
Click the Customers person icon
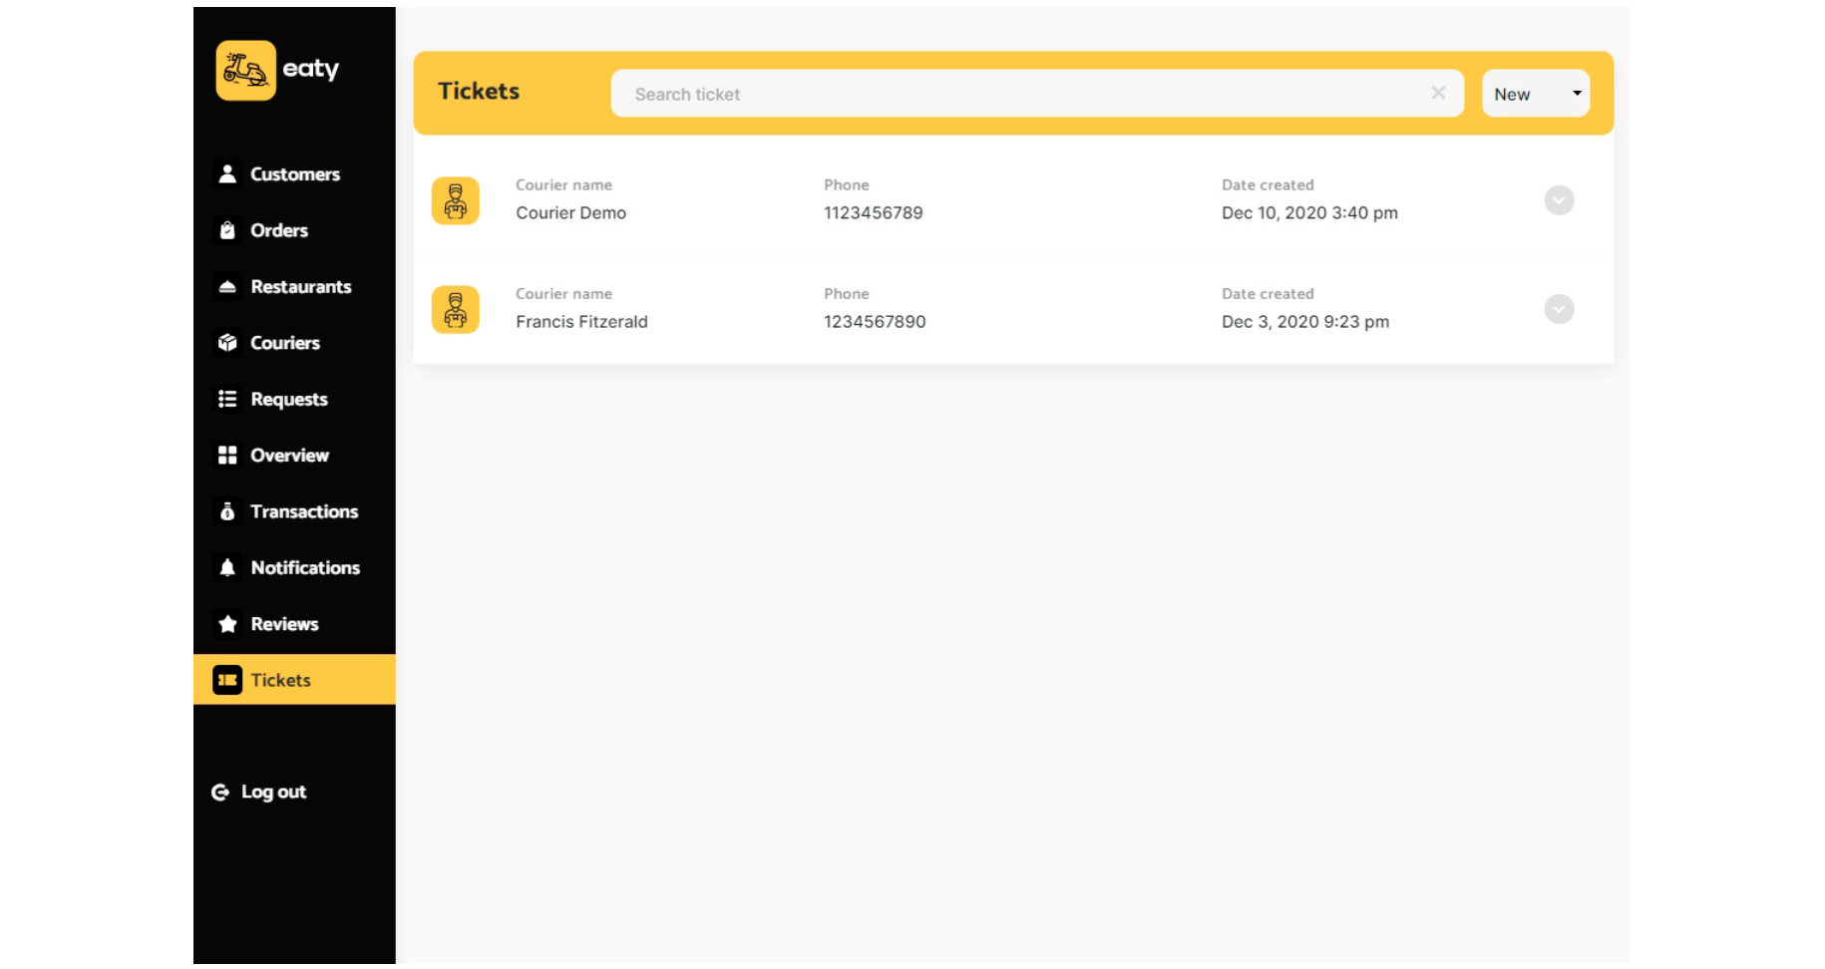[x=227, y=173]
